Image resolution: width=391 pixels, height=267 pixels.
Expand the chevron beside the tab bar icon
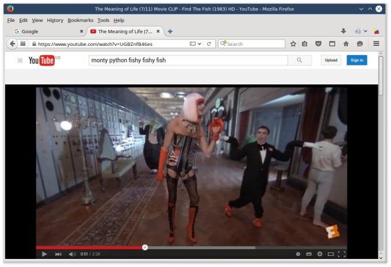365,31
